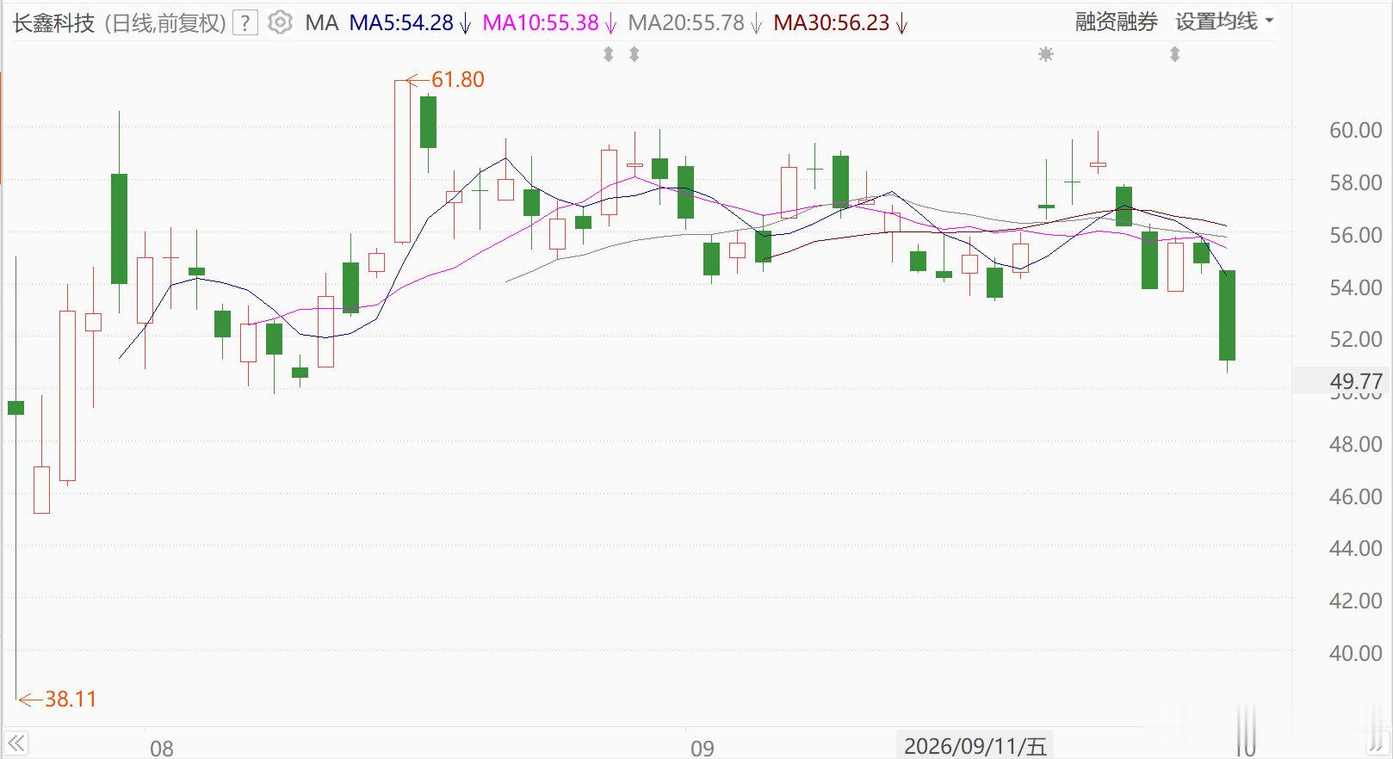Screen dimensions: 1393x759
Task: Click the 09 month label on time axis
Action: [x=703, y=749]
